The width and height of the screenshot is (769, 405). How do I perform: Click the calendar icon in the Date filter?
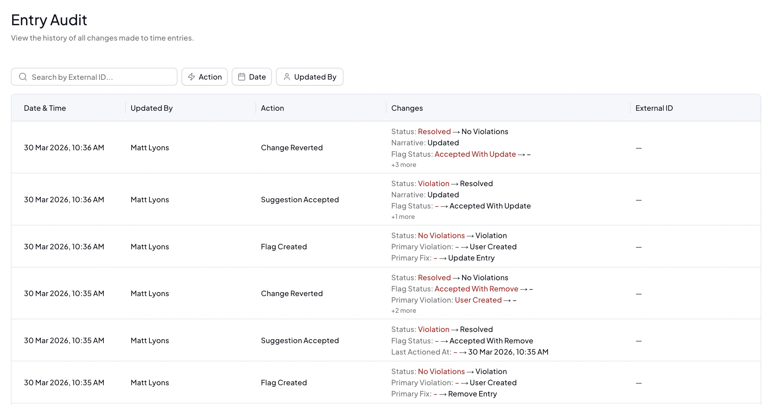click(x=242, y=77)
